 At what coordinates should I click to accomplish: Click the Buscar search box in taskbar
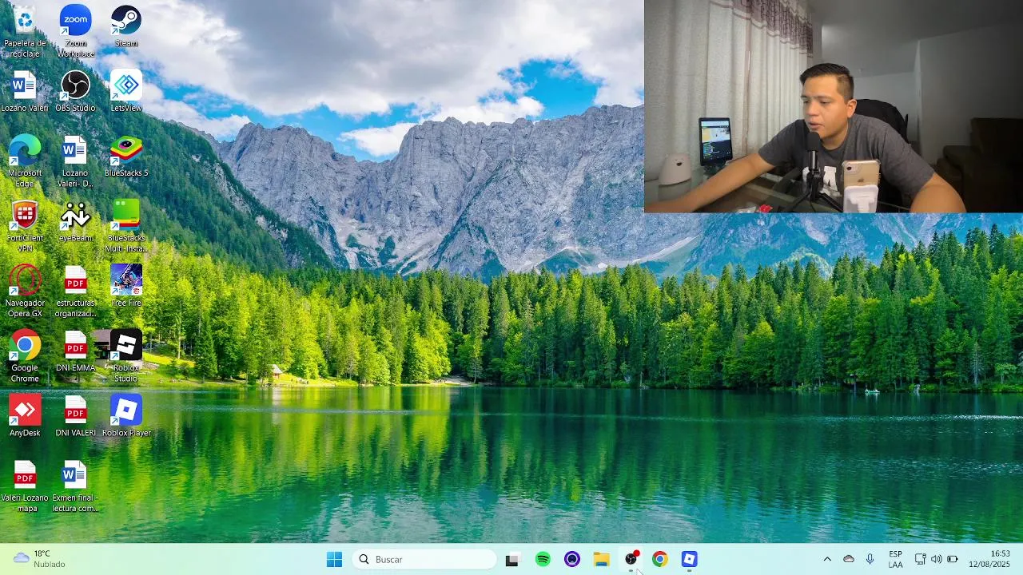point(424,559)
